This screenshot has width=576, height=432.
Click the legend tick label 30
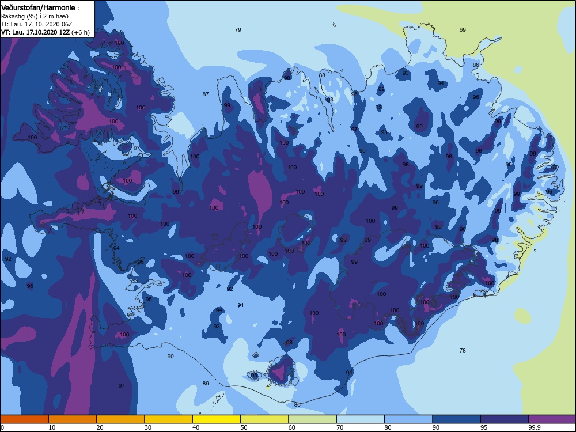[148, 427]
